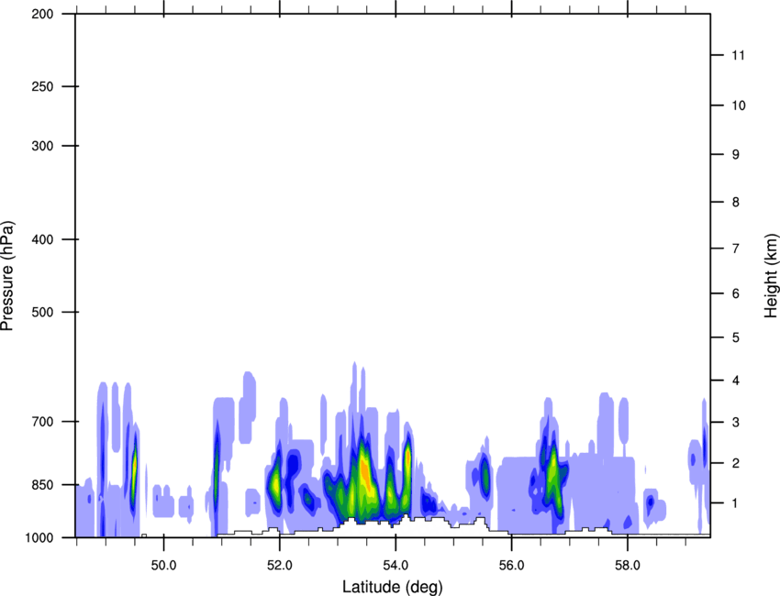Click the 300 pressure tick label
The height and width of the screenshot is (596, 780).
(42, 146)
